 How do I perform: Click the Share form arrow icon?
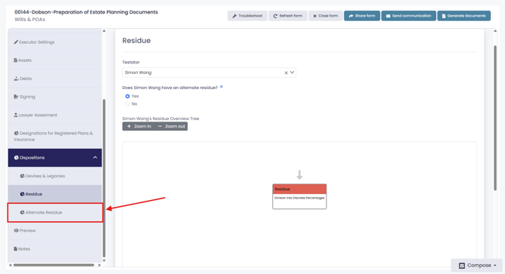[x=351, y=16]
